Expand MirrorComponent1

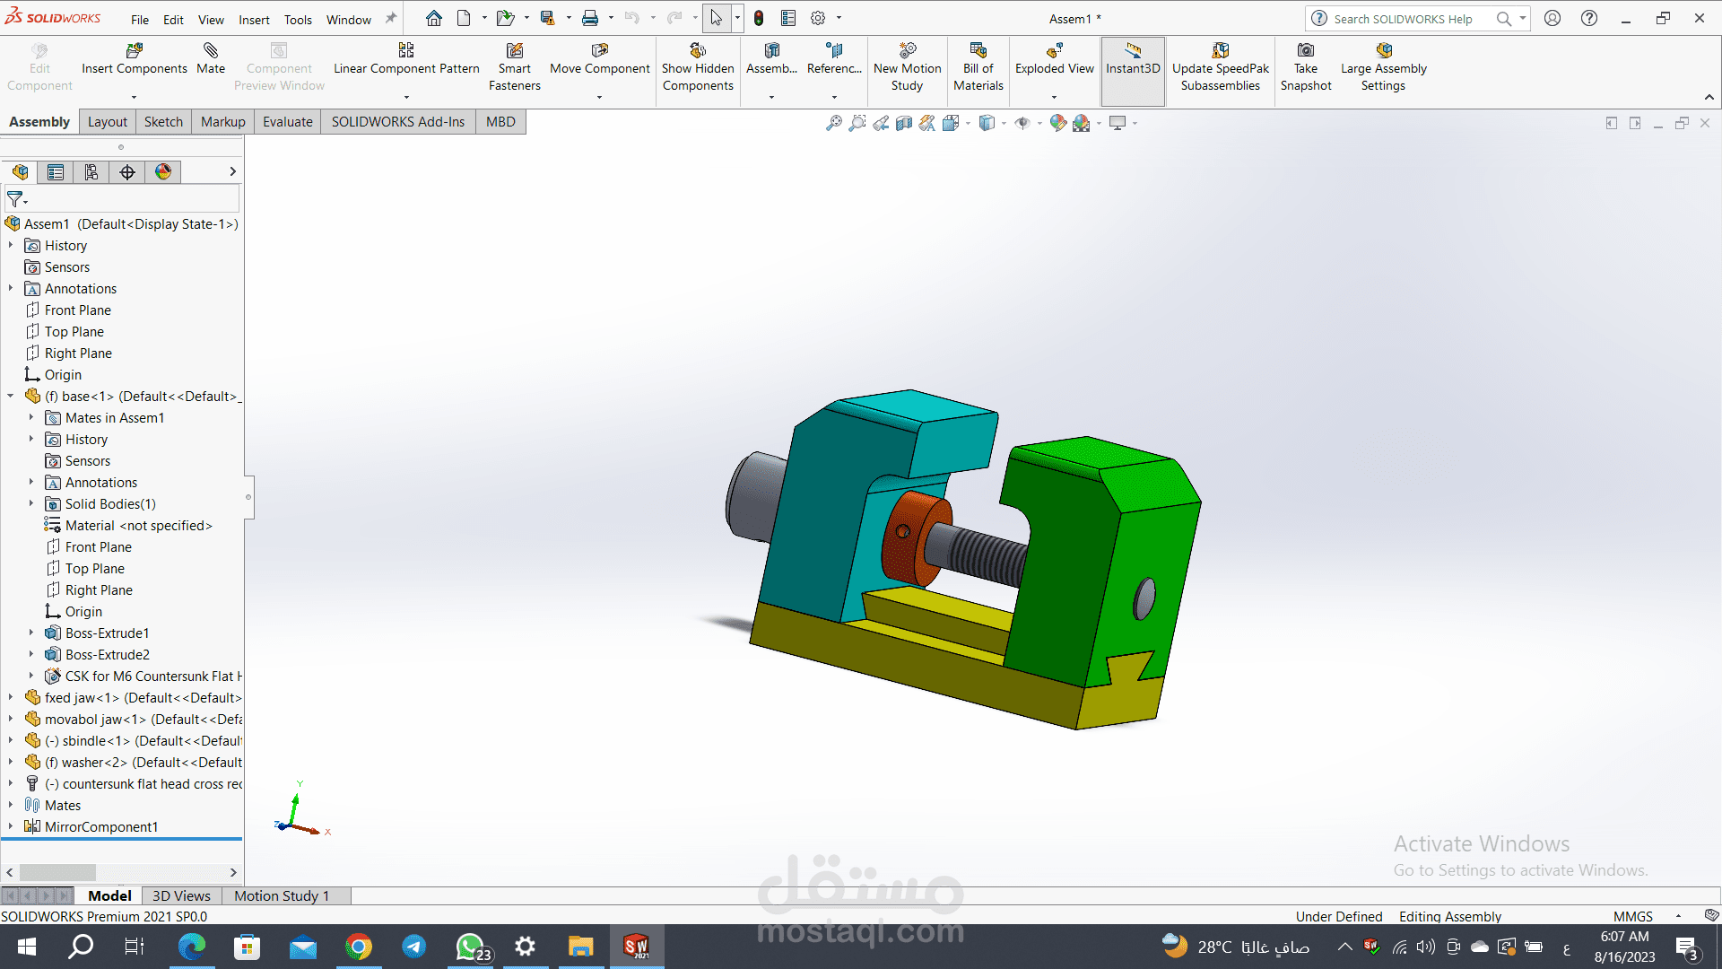click(11, 826)
